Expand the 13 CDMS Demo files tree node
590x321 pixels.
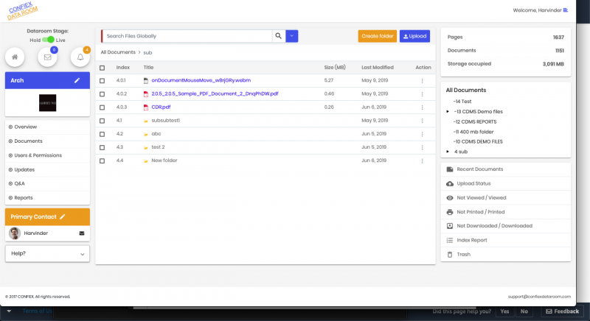(x=448, y=110)
